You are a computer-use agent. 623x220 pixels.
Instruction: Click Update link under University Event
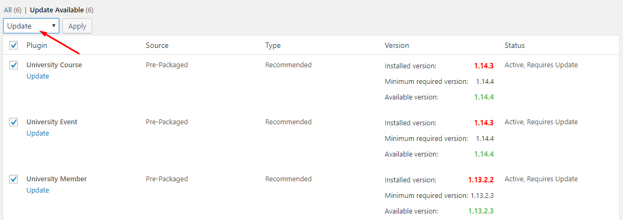[38, 133]
